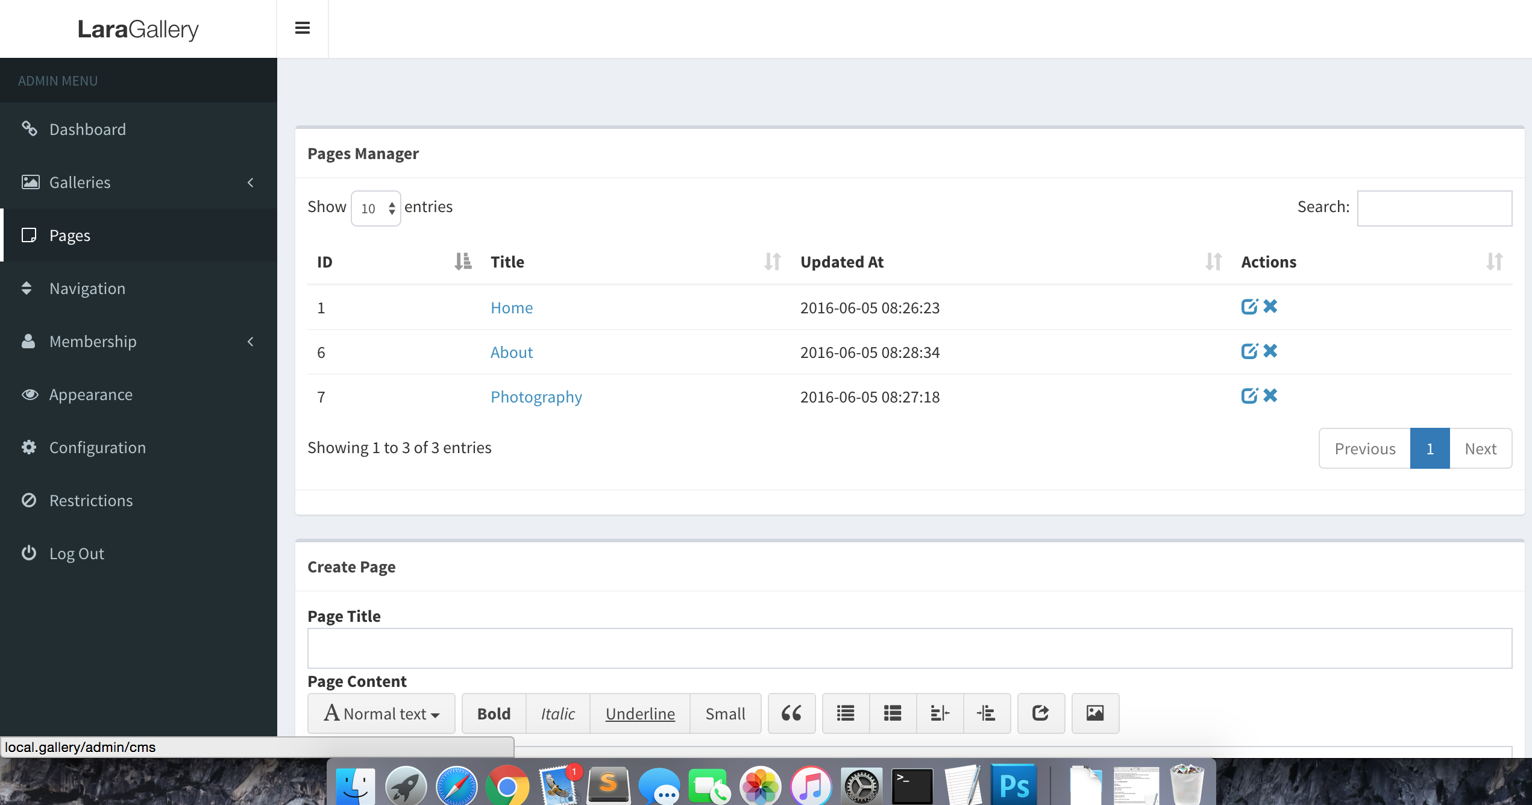Click the Actions column sort icon

coord(1495,262)
